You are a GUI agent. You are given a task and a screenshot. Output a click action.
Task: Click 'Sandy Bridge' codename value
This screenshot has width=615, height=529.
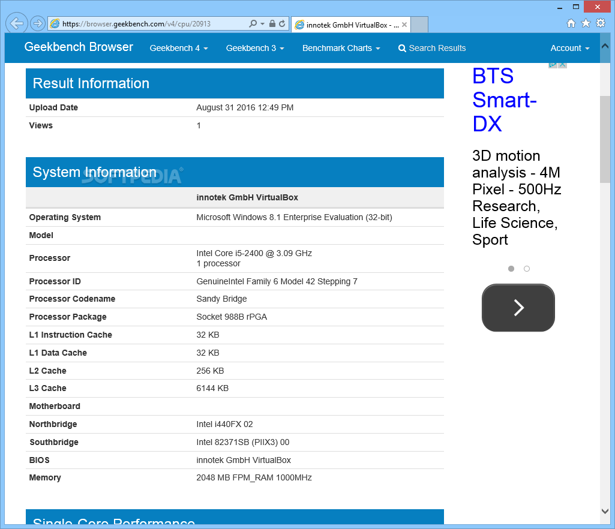pyautogui.click(x=221, y=299)
